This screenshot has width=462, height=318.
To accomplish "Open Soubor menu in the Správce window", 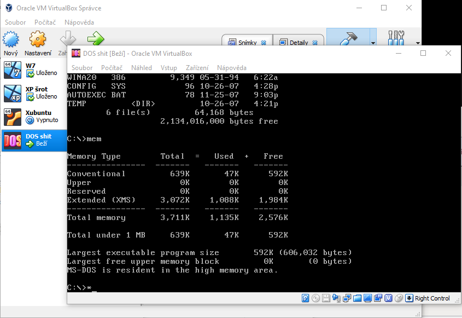I will point(15,22).
